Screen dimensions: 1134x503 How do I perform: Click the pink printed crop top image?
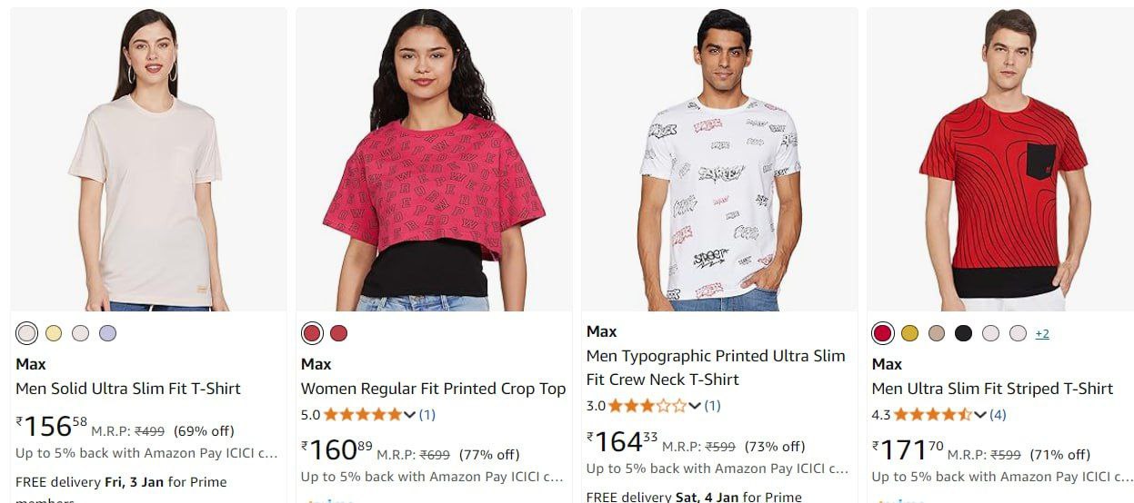(x=435, y=160)
